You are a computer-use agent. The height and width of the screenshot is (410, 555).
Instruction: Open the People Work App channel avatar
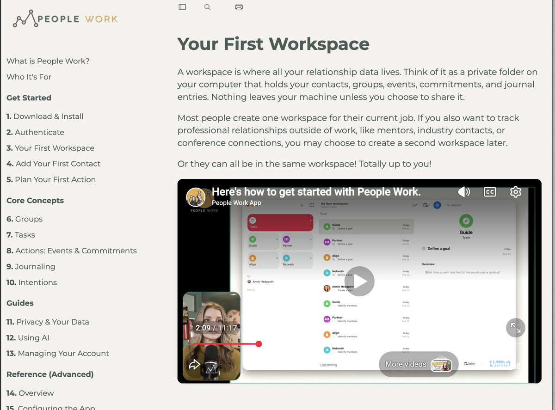click(196, 197)
